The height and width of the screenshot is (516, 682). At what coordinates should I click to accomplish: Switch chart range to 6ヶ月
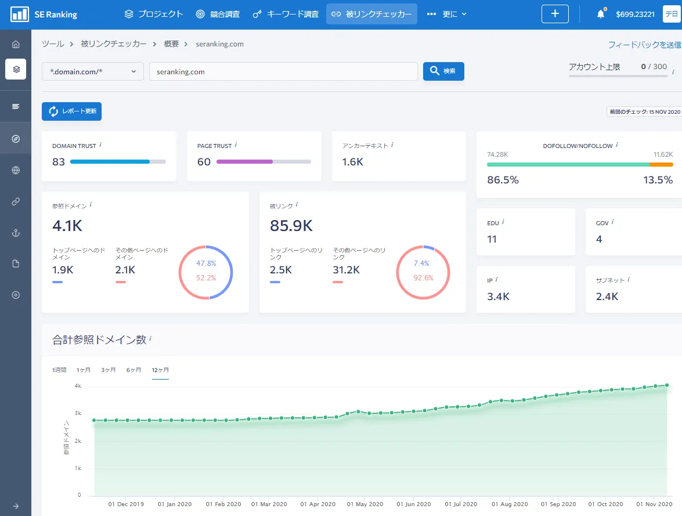[133, 370]
